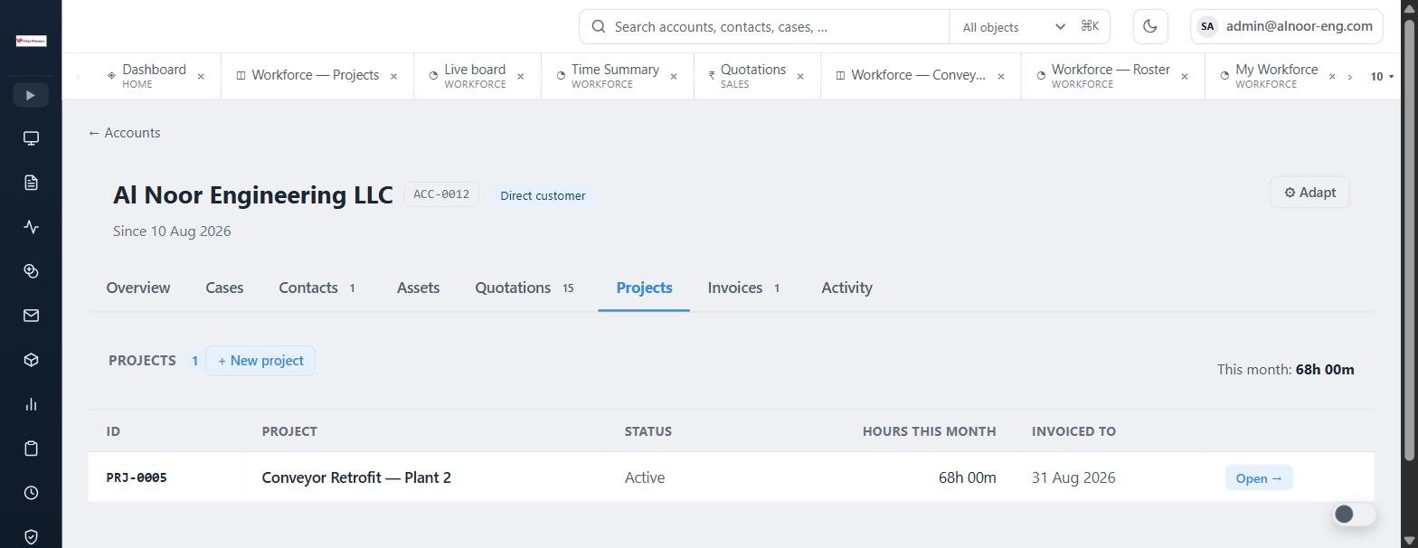
Task: Open the Invoices account tab
Action: click(744, 288)
